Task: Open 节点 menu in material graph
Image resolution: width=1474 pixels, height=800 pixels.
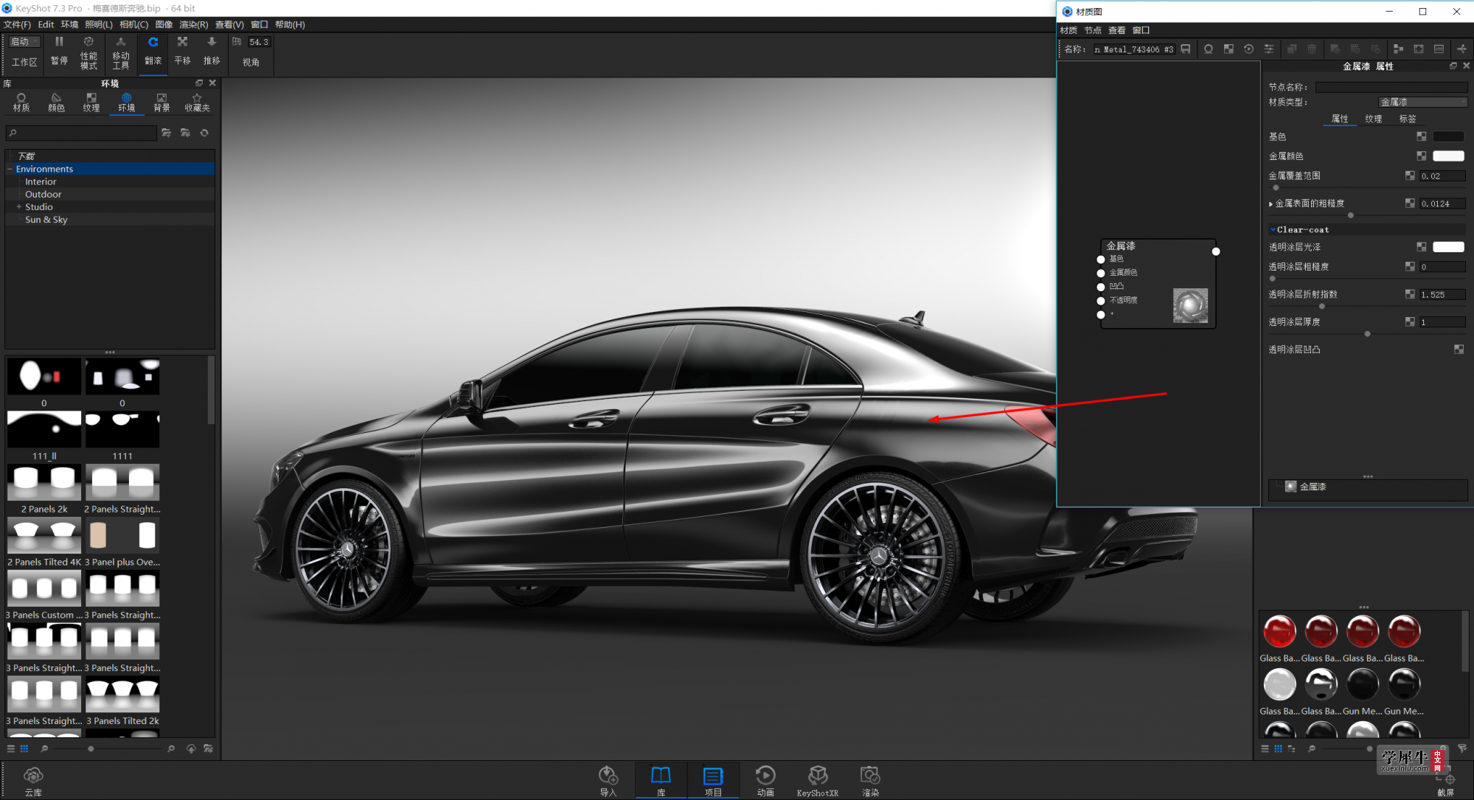Action: (x=1093, y=30)
